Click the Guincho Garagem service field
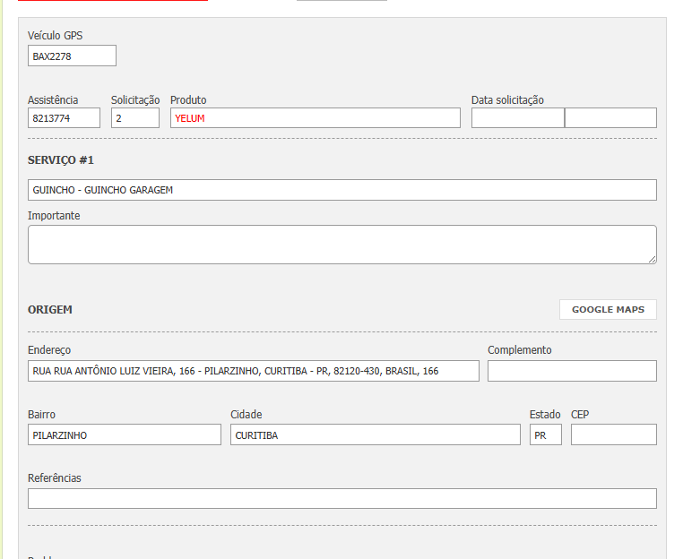683x559 pixels. [x=341, y=190]
